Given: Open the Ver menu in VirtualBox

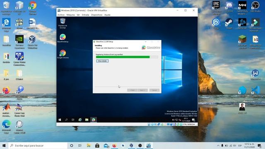Looking at the screenshot, I should [x=78, y=15].
